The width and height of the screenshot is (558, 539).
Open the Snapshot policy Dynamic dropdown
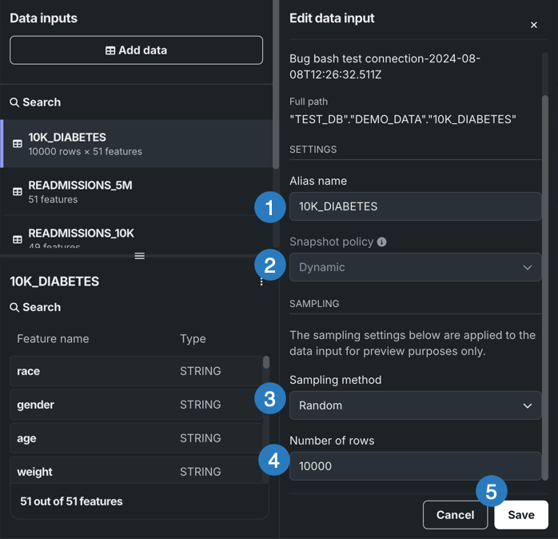415,267
